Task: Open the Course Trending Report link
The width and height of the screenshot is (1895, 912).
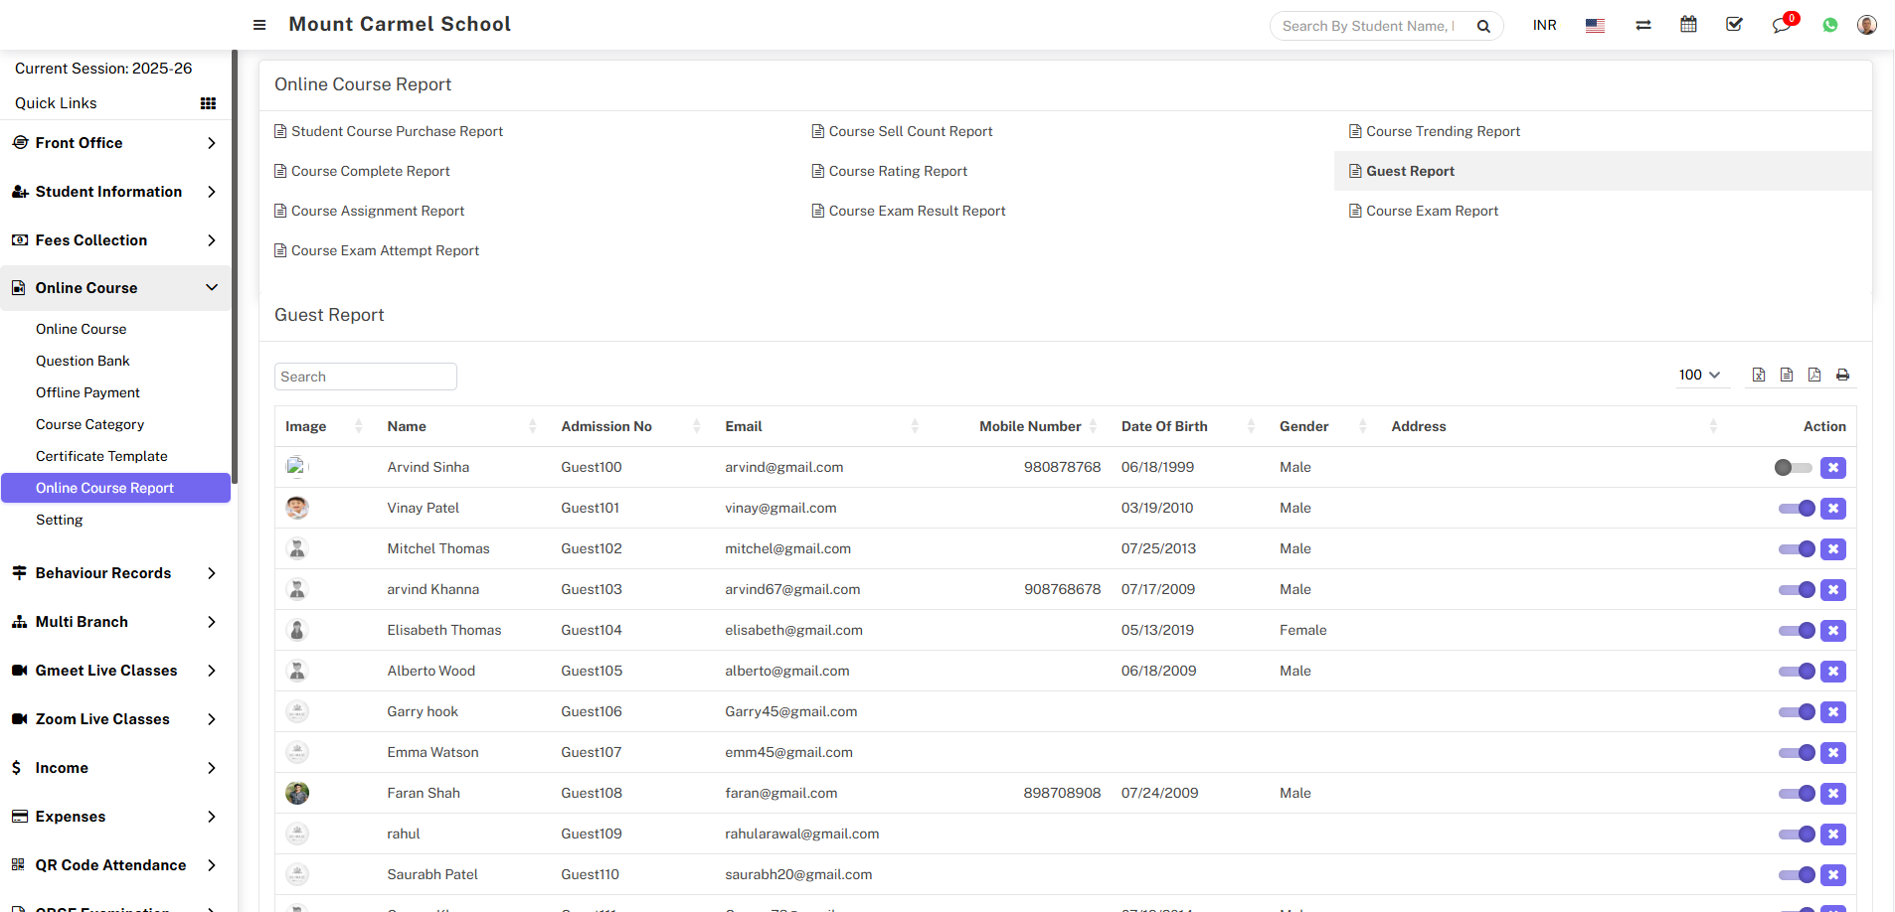Action: (1443, 131)
